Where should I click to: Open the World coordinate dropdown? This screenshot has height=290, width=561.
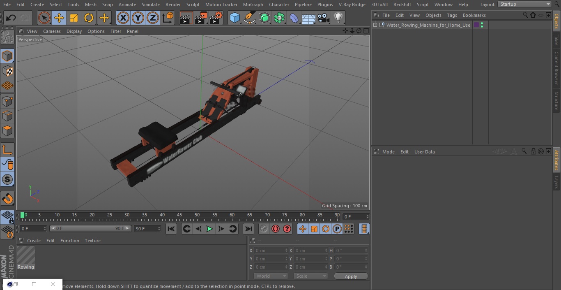tap(270, 276)
